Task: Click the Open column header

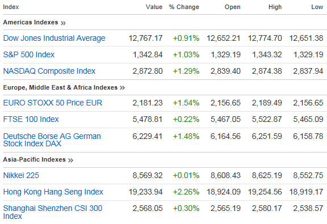Action: pyautogui.click(x=232, y=7)
